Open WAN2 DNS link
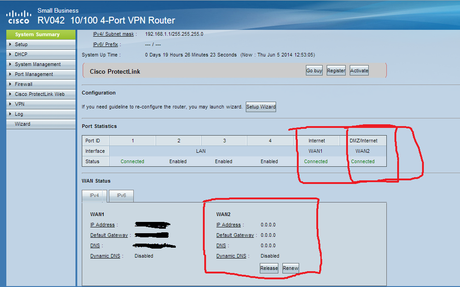The image size is (460, 287). [221, 245]
